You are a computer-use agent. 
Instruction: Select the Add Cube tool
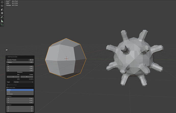click(x=2, y=25)
